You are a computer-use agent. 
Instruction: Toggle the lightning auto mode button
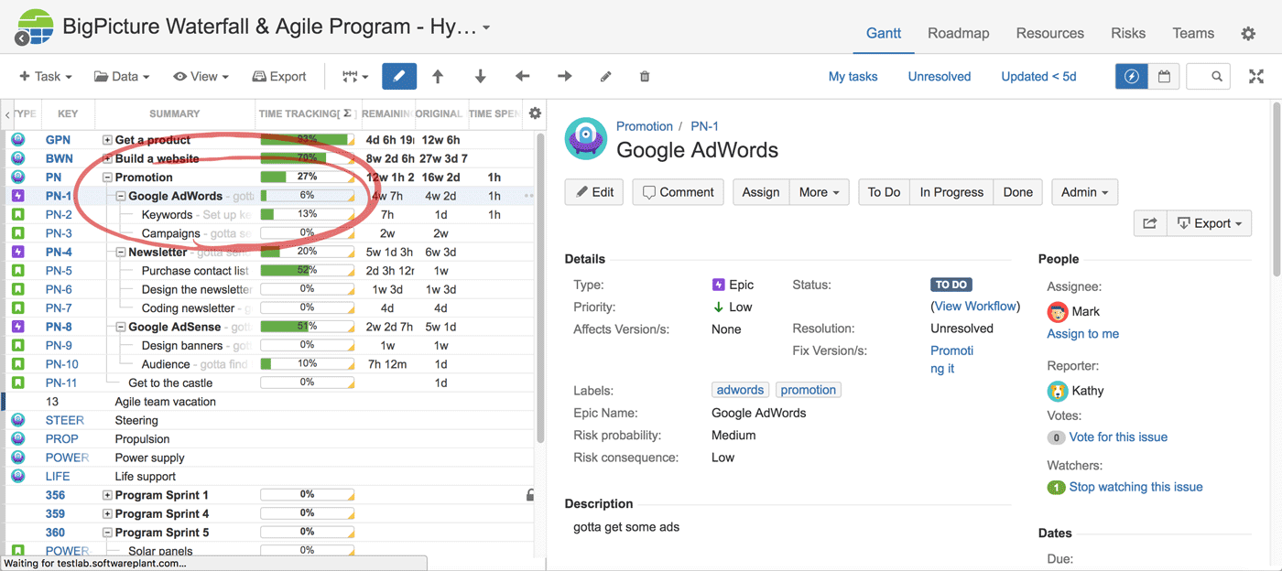point(1132,77)
